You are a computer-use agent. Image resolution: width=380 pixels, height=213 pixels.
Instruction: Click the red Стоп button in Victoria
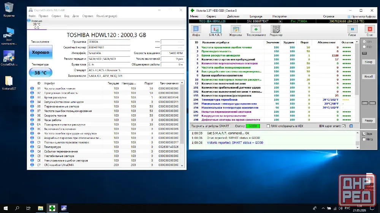pos(370,31)
